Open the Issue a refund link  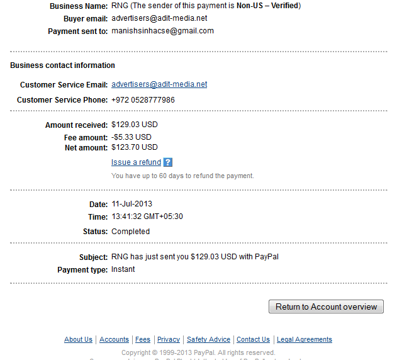(x=137, y=162)
